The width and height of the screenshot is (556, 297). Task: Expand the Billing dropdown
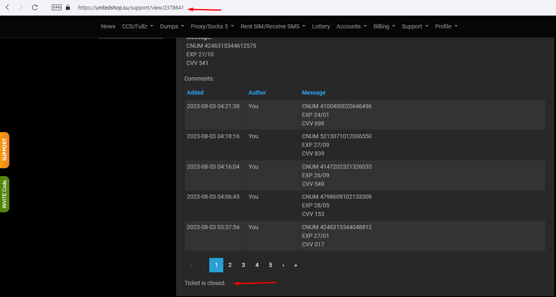pyautogui.click(x=384, y=26)
